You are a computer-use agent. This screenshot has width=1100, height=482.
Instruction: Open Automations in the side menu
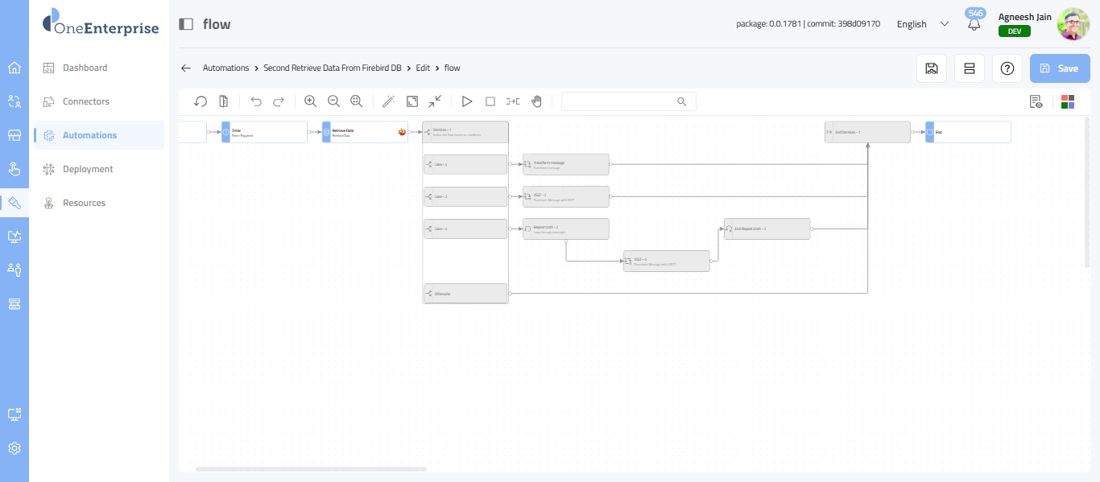[x=89, y=135]
